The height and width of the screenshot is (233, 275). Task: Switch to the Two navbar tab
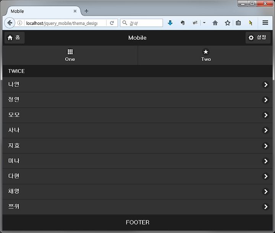[x=205, y=55]
